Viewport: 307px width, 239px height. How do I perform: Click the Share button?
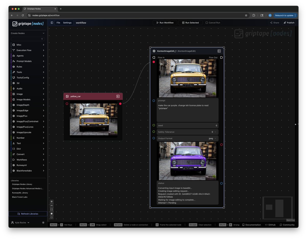point(275,23)
